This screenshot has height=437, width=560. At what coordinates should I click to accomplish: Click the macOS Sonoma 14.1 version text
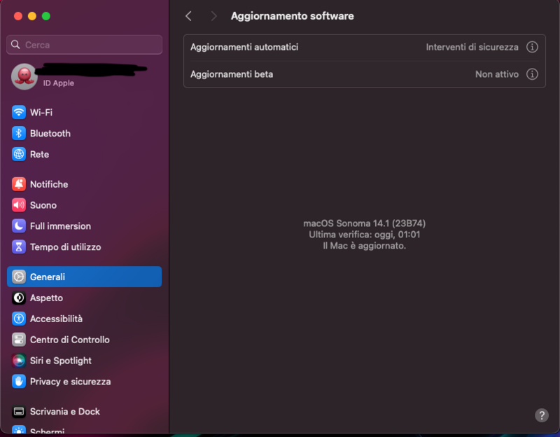[x=364, y=223]
